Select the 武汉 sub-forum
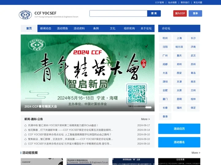 click(x=193, y=56)
